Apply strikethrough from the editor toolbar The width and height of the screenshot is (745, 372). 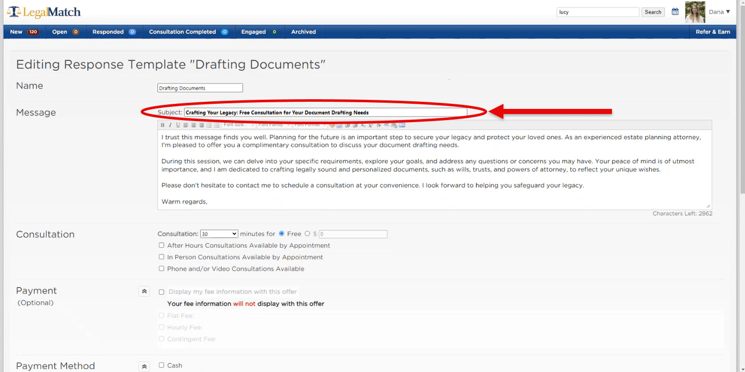(379, 125)
